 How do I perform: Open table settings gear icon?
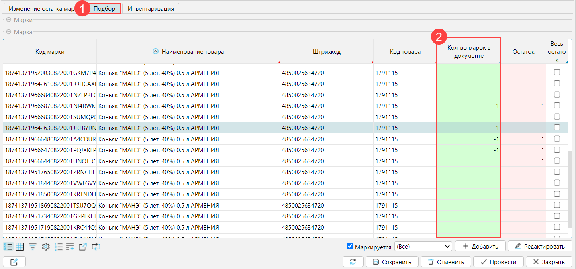point(45,247)
